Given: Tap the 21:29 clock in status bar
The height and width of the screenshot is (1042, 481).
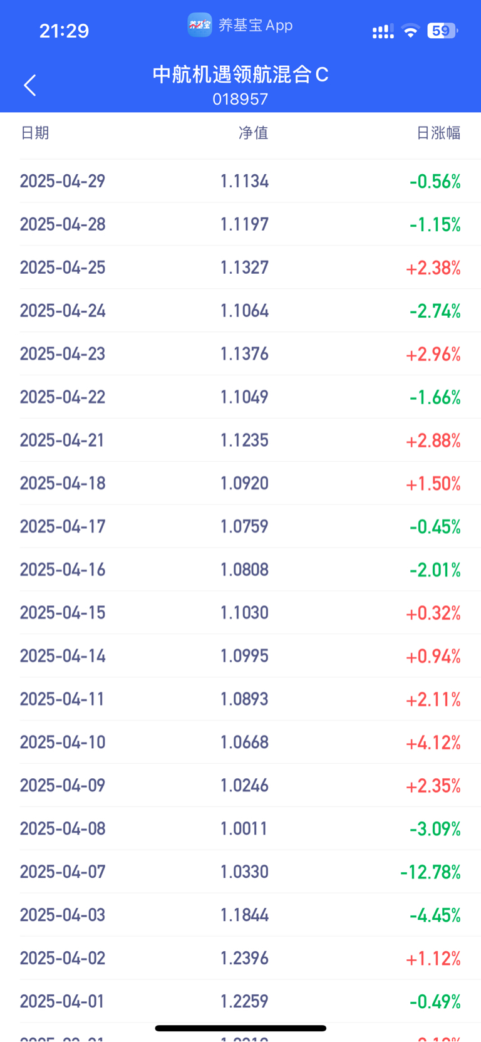Looking at the screenshot, I should point(64,31).
